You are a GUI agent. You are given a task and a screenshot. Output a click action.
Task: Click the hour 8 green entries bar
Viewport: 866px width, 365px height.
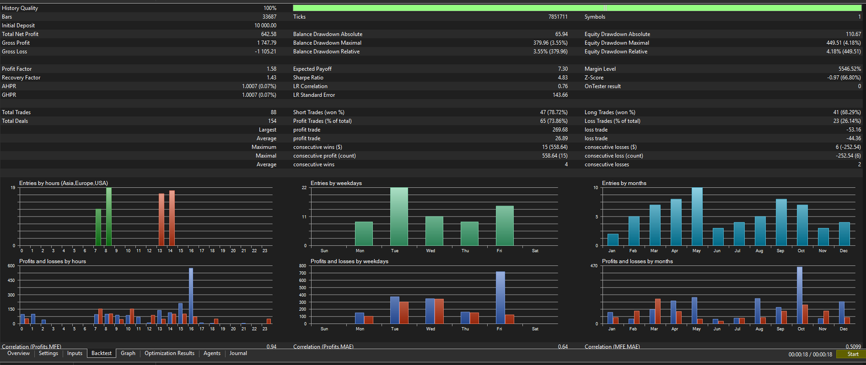[x=109, y=217]
